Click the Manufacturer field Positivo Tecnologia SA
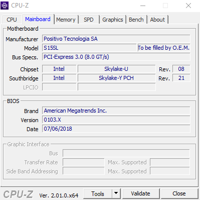The height and width of the screenshot is (200, 200). [x=116, y=39]
